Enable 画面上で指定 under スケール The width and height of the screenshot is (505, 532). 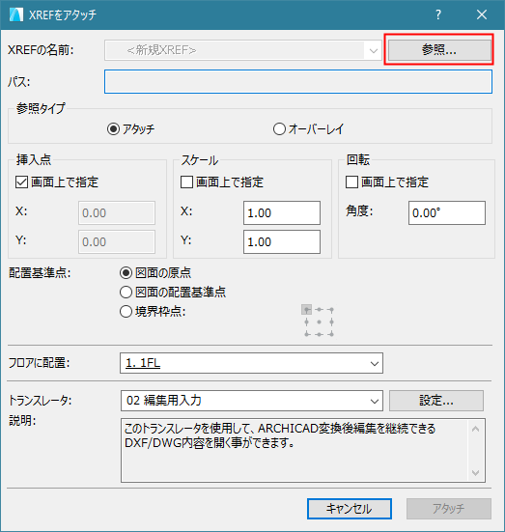pyautogui.click(x=222, y=182)
